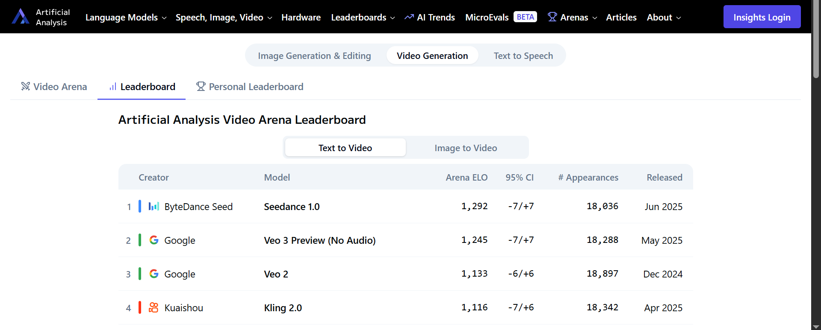
Task: Click the 1,292 Arena ELO value
Action: (x=474, y=206)
